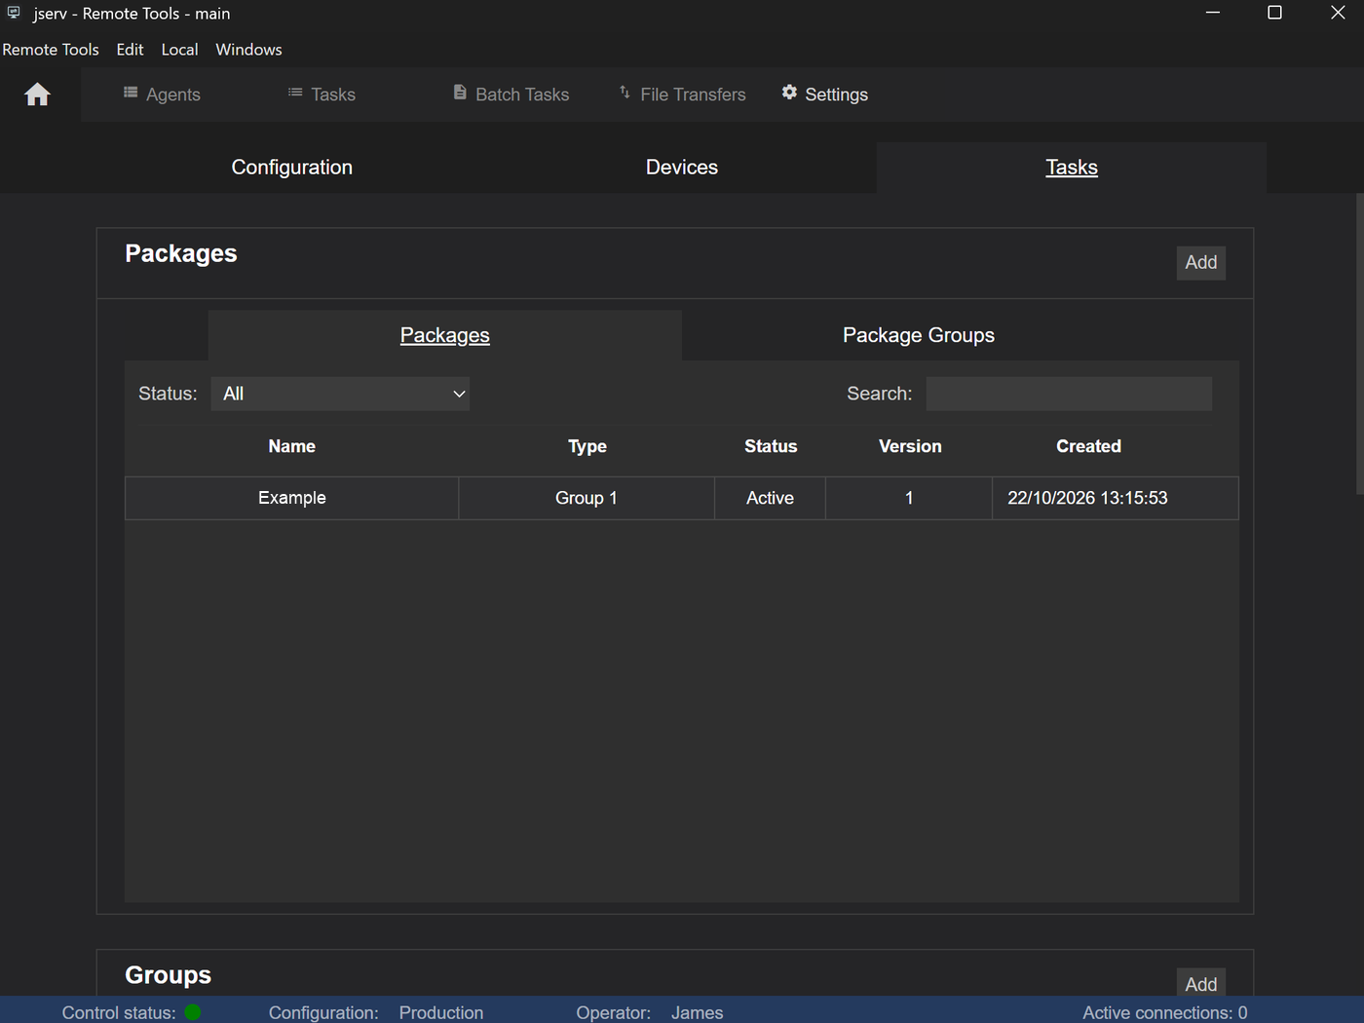
Task: Click the Active connections: 0 status
Action: (1165, 1013)
